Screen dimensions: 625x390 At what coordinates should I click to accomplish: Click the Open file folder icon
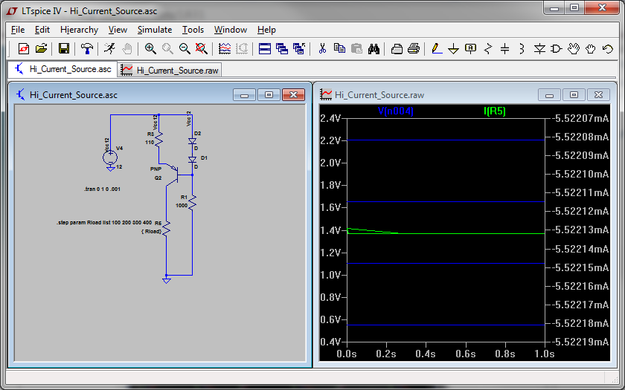click(41, 49)
